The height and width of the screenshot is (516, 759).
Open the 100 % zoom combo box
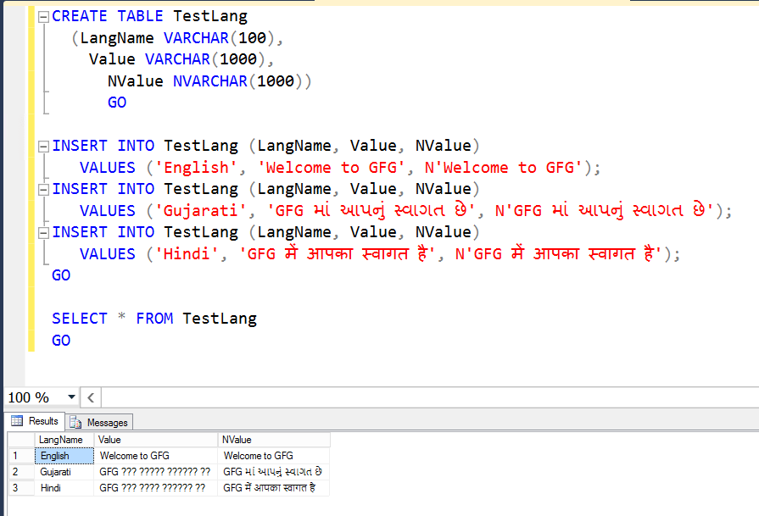(38, 397)
